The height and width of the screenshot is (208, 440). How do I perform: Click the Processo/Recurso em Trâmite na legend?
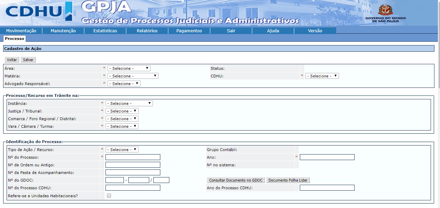point(42,95)
